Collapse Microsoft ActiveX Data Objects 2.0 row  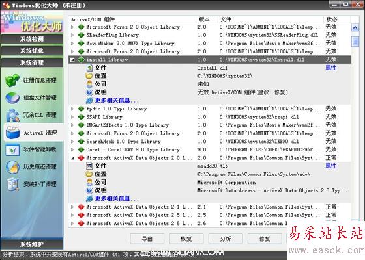click(72, 158)
